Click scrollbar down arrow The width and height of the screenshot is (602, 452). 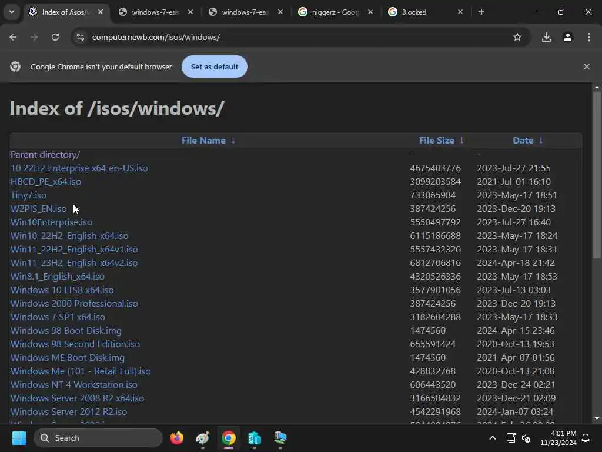(x=597, y=418)
